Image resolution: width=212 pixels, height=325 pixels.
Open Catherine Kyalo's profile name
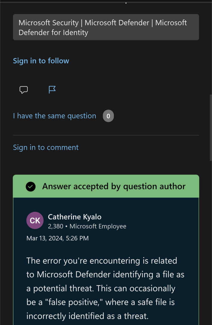coord(75,217)
